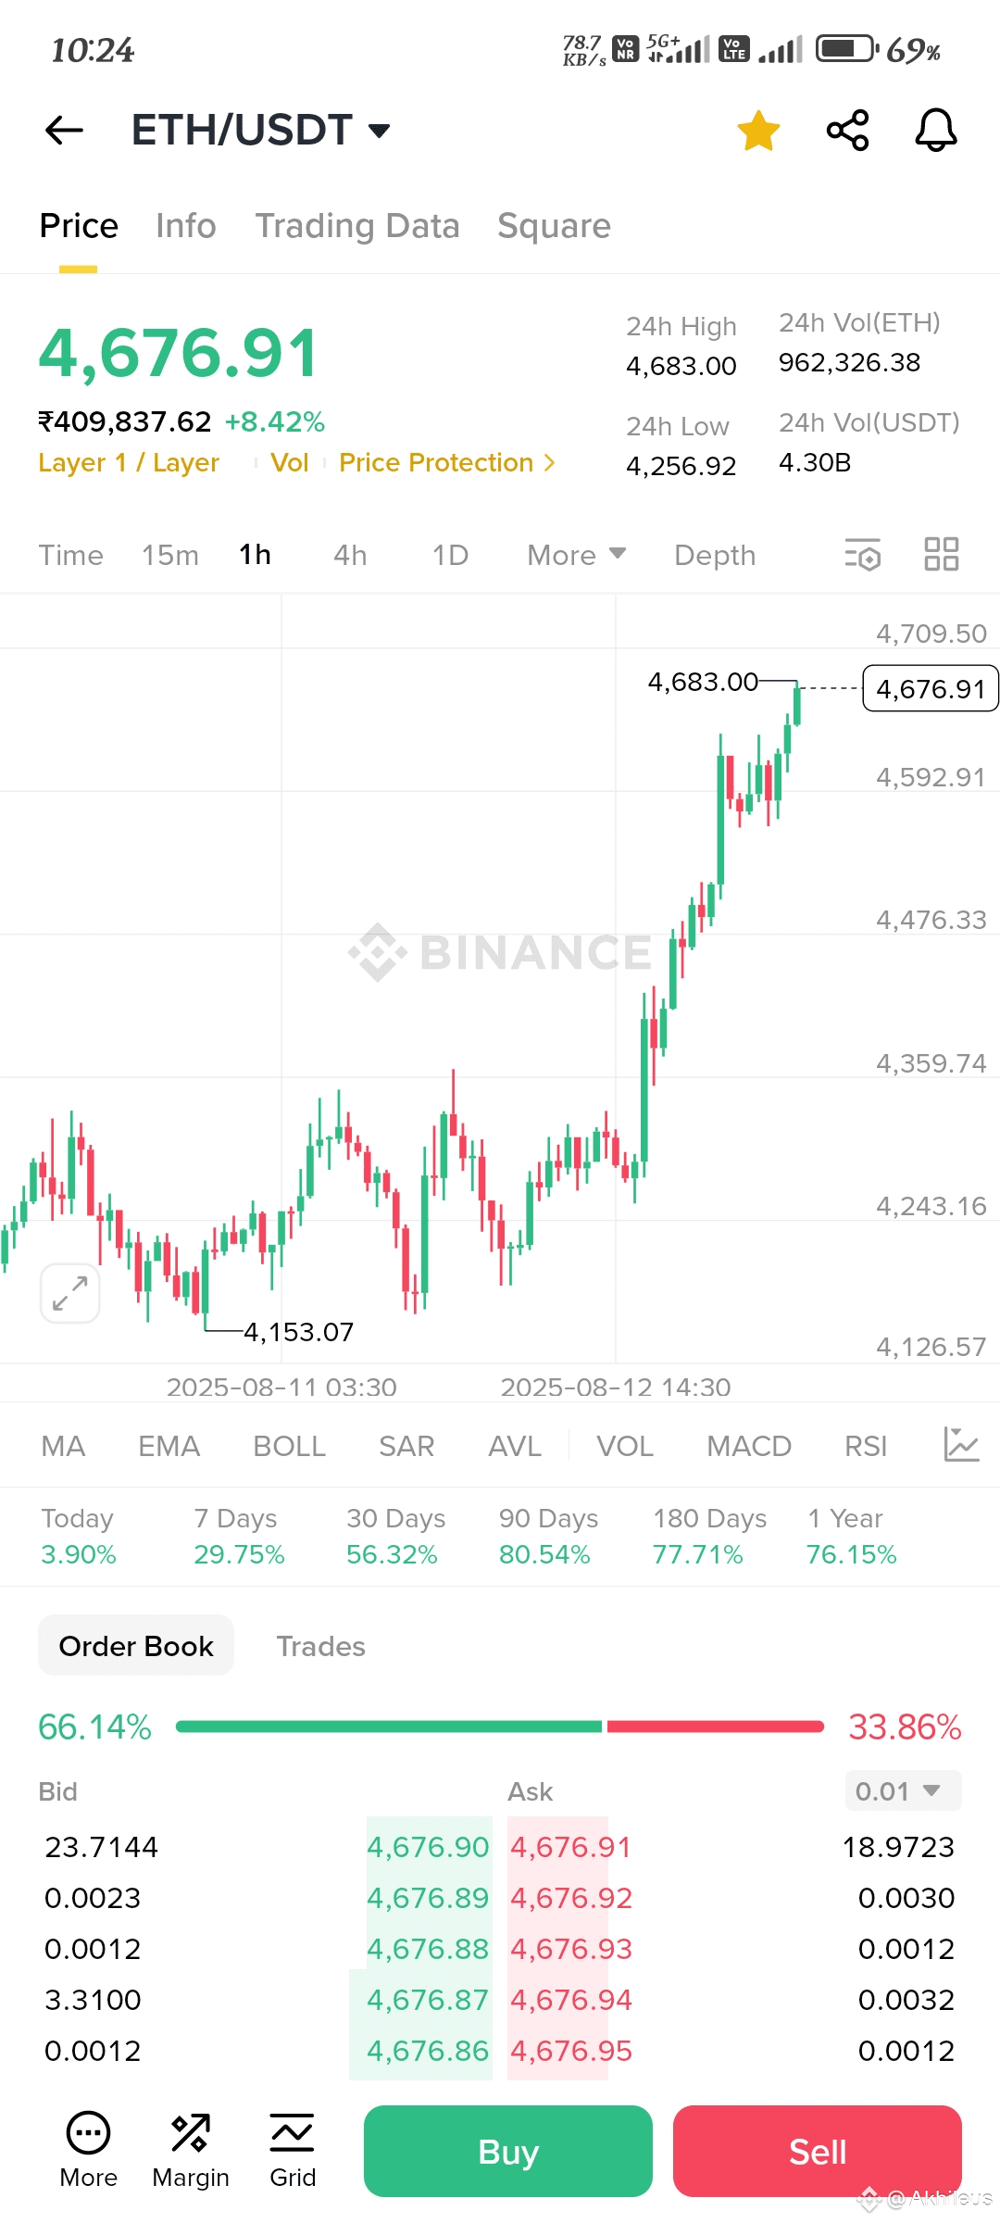Toggle the BOLL indicator
The height and width of the screenshot is (2223, 1000).
pyautogui.click(x=290, y=1446)
